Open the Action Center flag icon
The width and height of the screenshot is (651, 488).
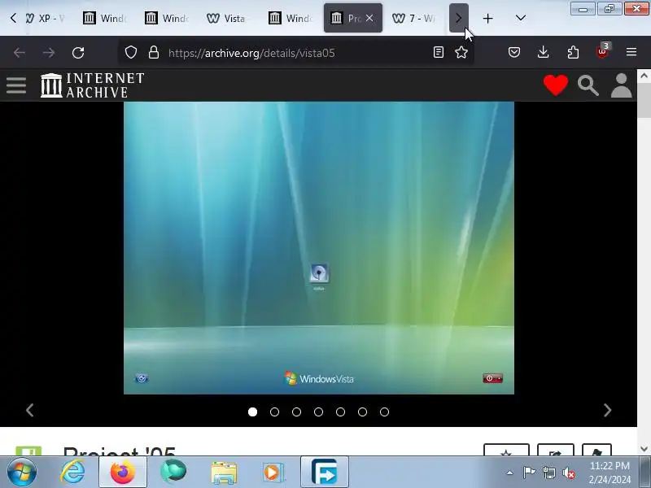tap(529, 473)
